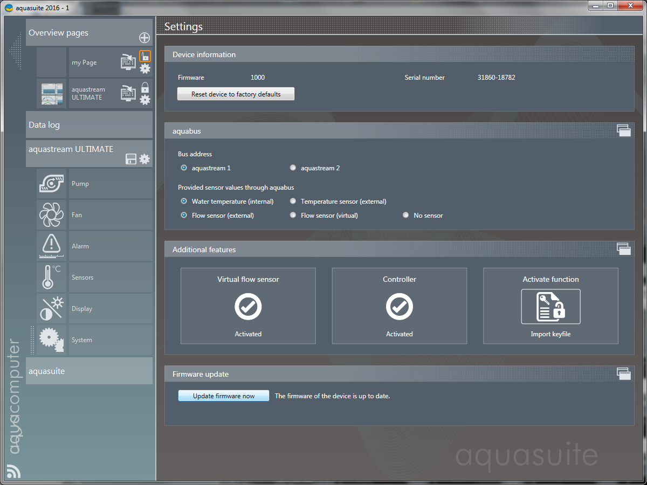
Task: Click the empty my Page thumbnail
Action: tap(52, 63)
